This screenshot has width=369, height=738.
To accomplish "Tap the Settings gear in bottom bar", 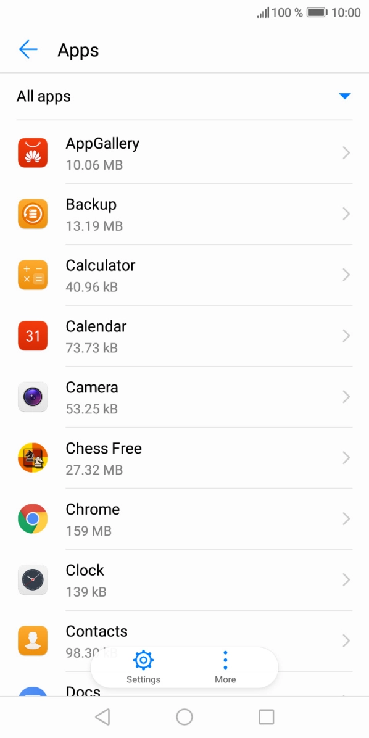I will click(143, 659).
